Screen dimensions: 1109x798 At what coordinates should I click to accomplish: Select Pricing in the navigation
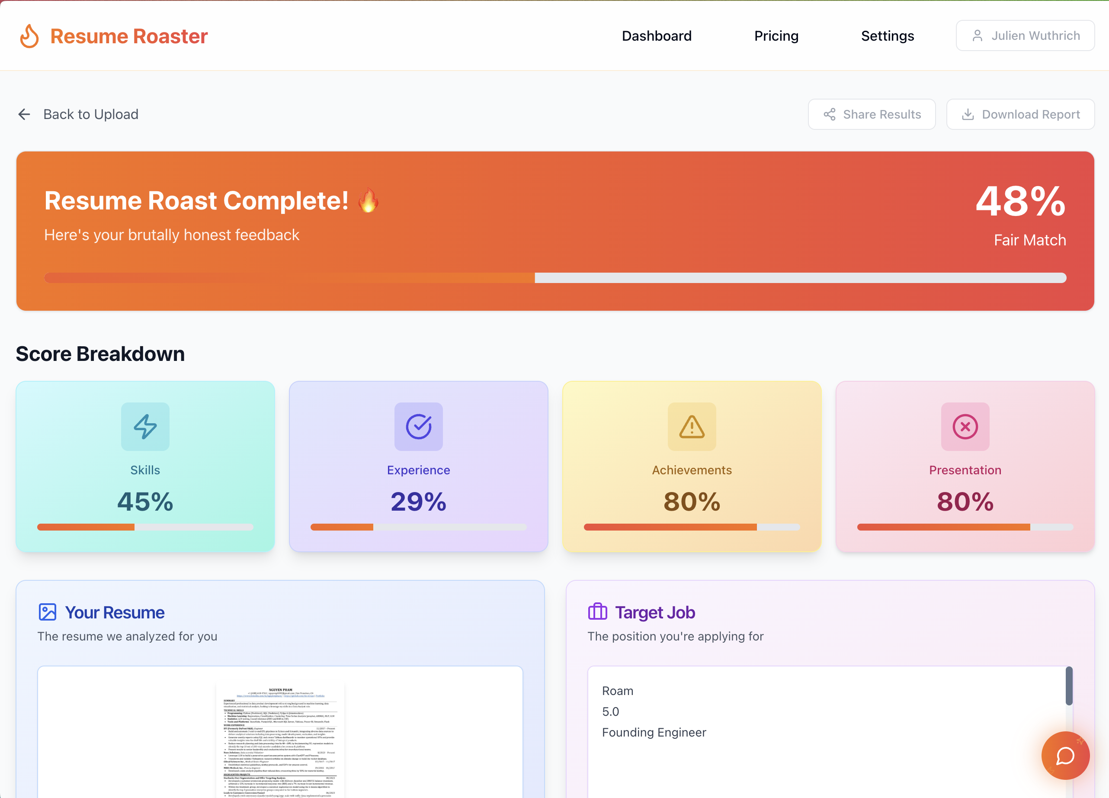[776, 36]
